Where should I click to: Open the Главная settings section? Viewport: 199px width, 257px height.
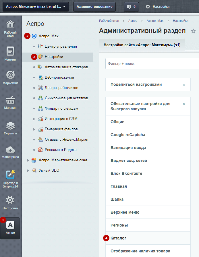[148, 187]
